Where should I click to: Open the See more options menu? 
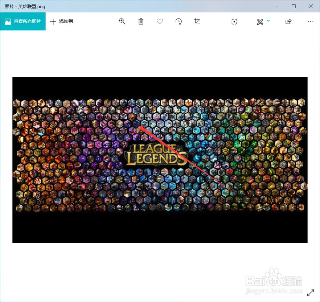(310, 21)
